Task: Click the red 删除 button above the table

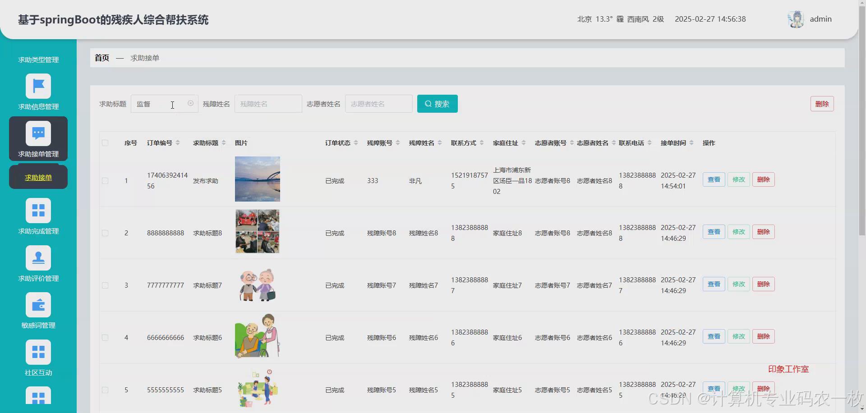Action: [822, 103]
